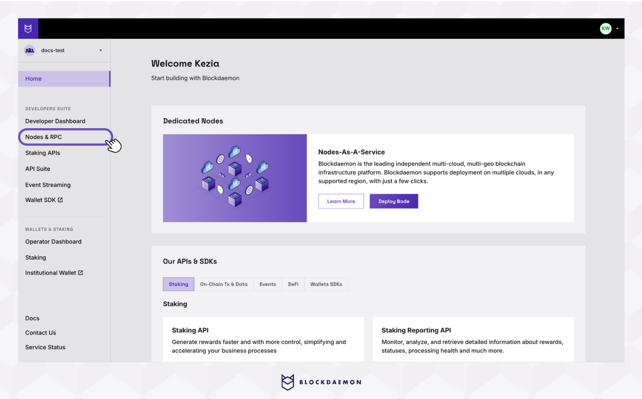Open Developer Dashboard in the sidebar
Image resolution: width=642 pixels, height=399 pixels.
55,121
